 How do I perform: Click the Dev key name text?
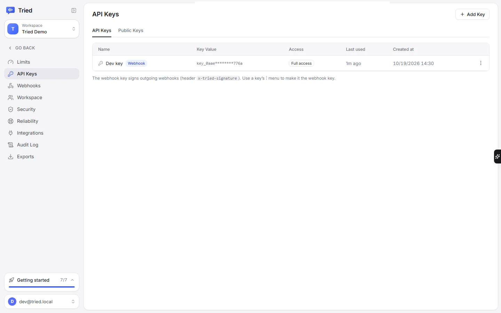click(114, 63)
